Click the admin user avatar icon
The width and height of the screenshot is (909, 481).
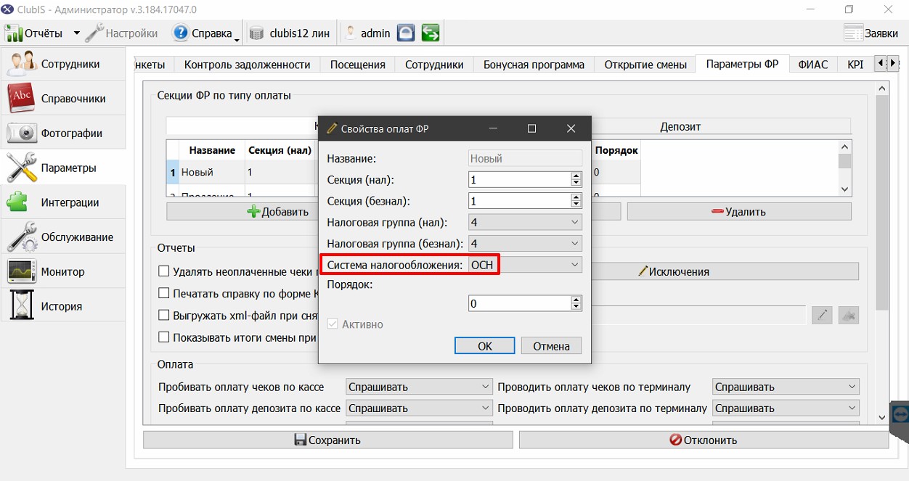point(351,33)
